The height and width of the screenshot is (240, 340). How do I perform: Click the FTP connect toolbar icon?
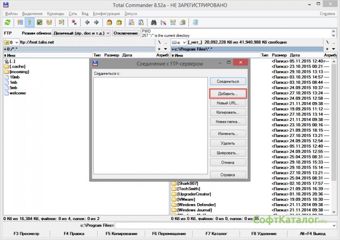(x=131, y=22)
